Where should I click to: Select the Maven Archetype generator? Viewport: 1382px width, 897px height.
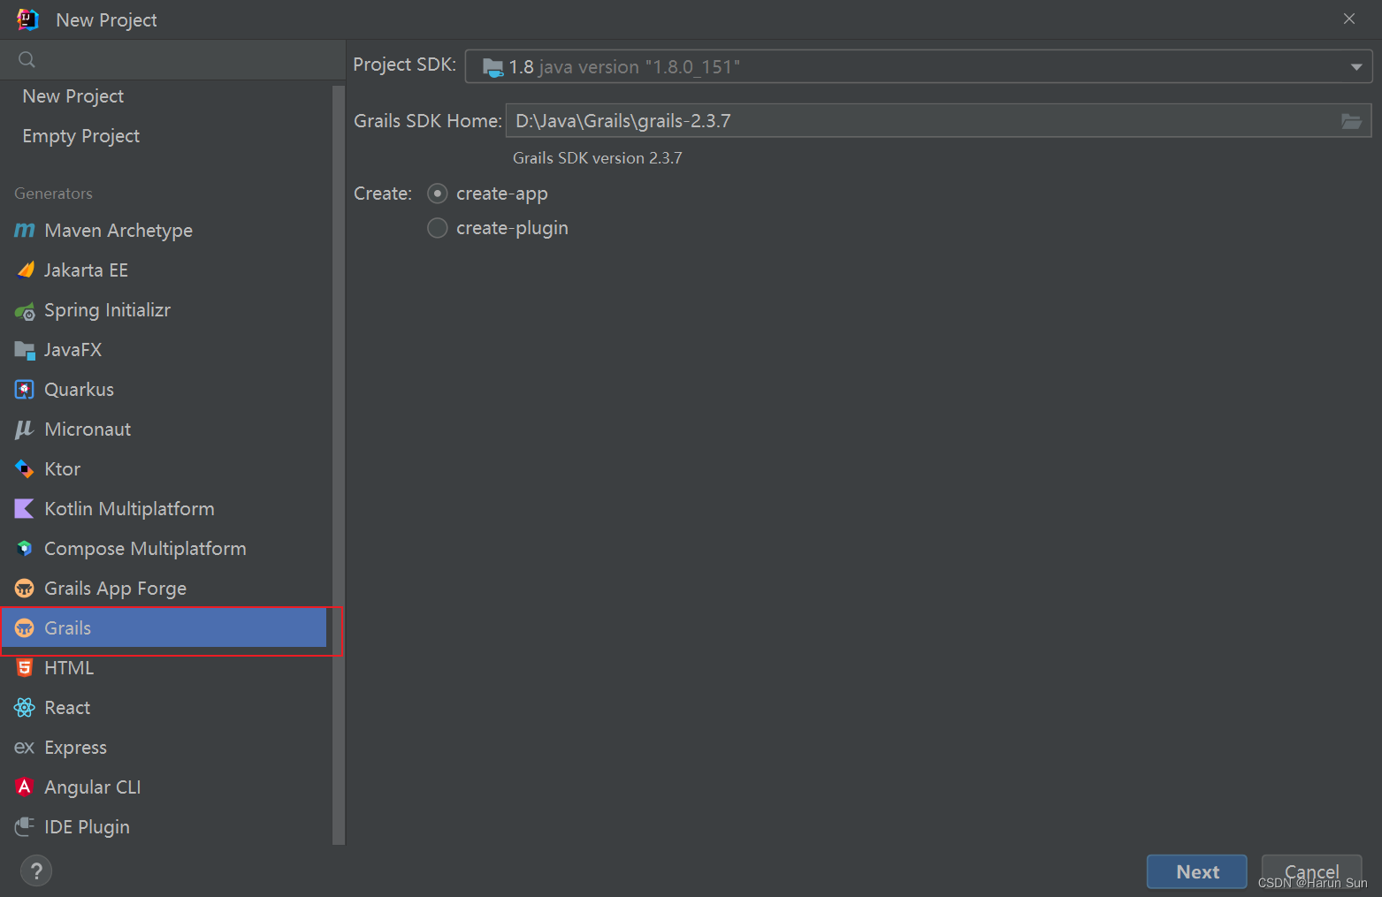pyautogui.click(x=165, y=231)
